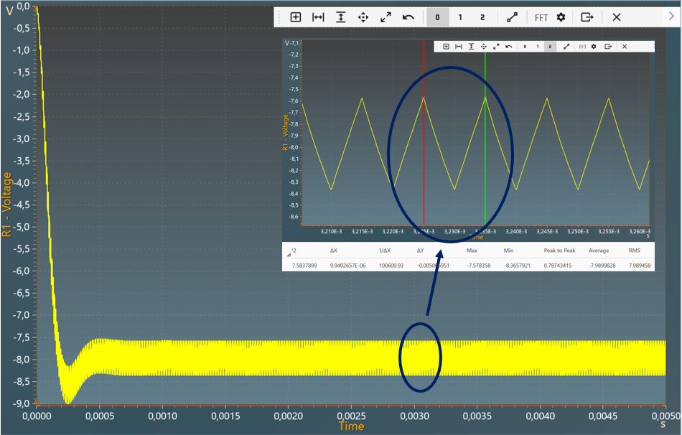Enable two cursors mode in main toolbar

[482, 17]
